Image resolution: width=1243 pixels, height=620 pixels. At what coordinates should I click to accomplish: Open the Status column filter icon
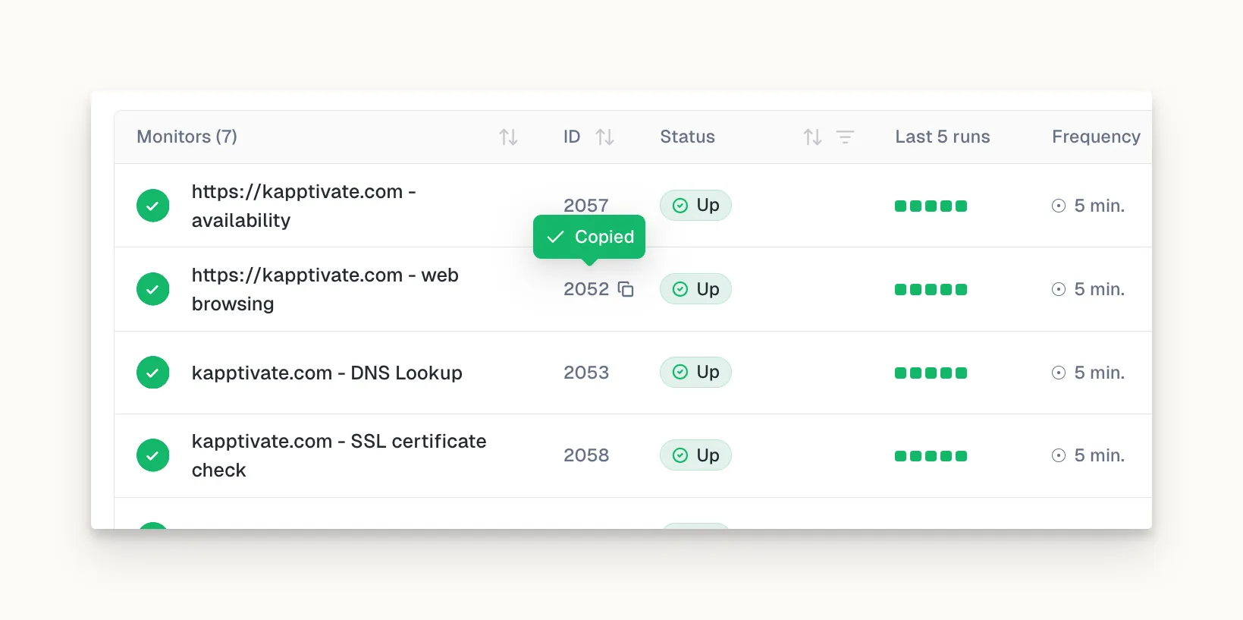click(845, 137)
